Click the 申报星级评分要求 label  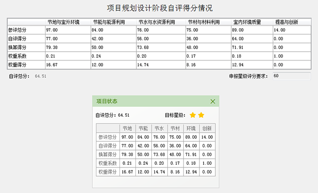[248, 76]
